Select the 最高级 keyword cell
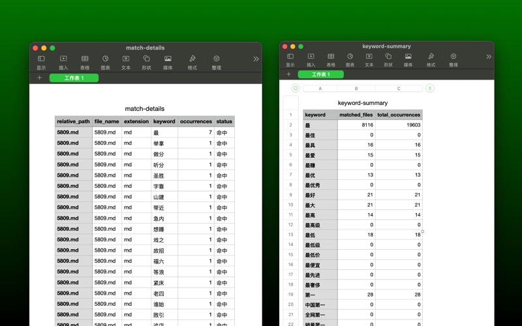 tap(320, 224)
